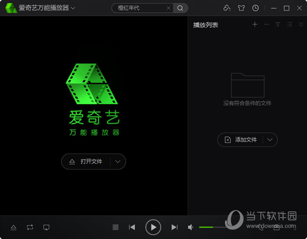The image size is (307, 239).
Task: Skip to the next track
Action: [x=174, y=227]
